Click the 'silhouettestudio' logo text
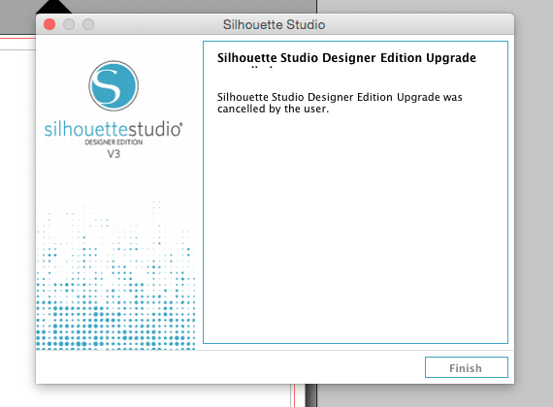Image resolution: width=553 pixels, height=407 pixels. click(114, 129)
